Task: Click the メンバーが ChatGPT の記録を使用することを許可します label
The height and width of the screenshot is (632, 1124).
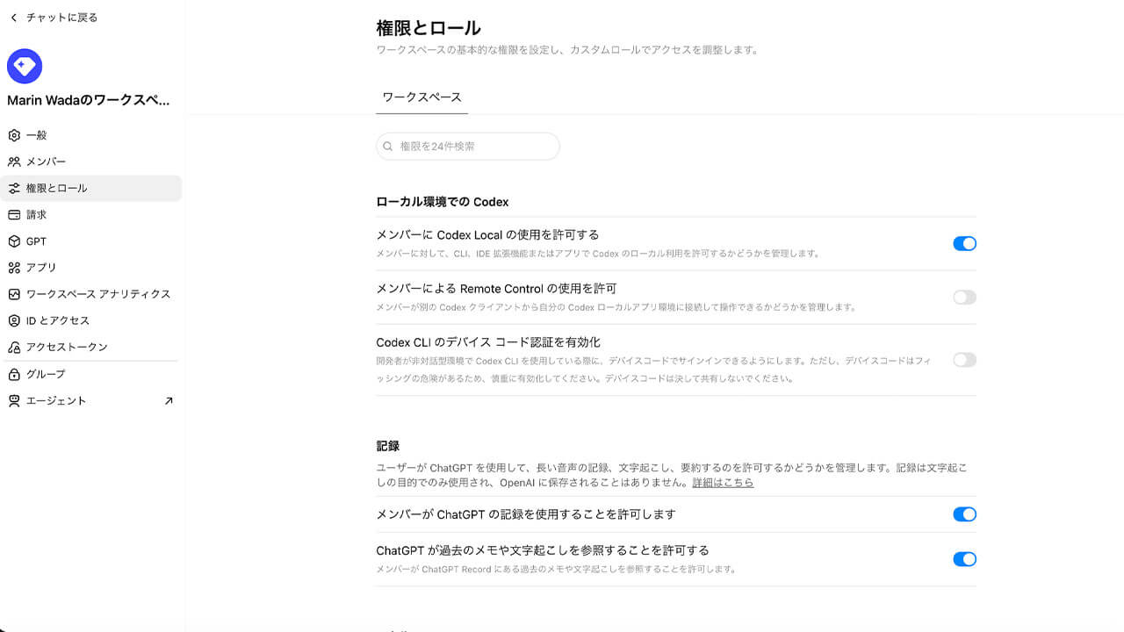Action: pos(526,514)
